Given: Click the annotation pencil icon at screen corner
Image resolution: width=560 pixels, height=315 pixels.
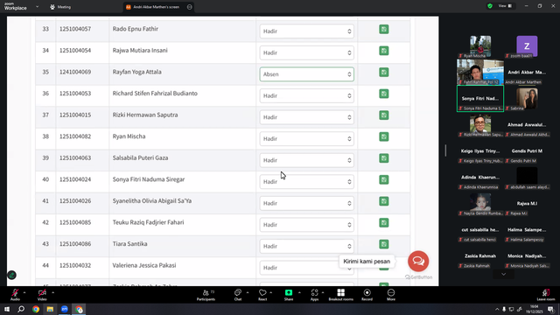Looking at the screenshot, I should pyautogui.click(x=11, y=275).
